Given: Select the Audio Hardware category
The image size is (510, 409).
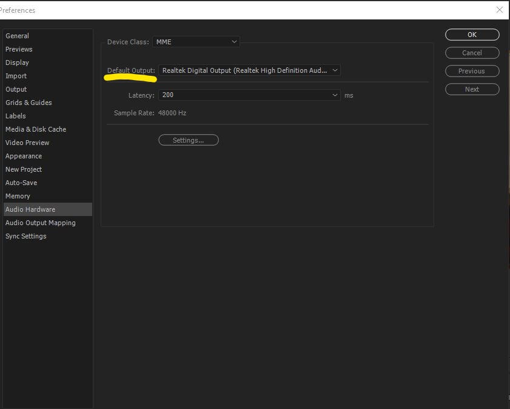Looking at the screenshot, I should pos(48,209).
